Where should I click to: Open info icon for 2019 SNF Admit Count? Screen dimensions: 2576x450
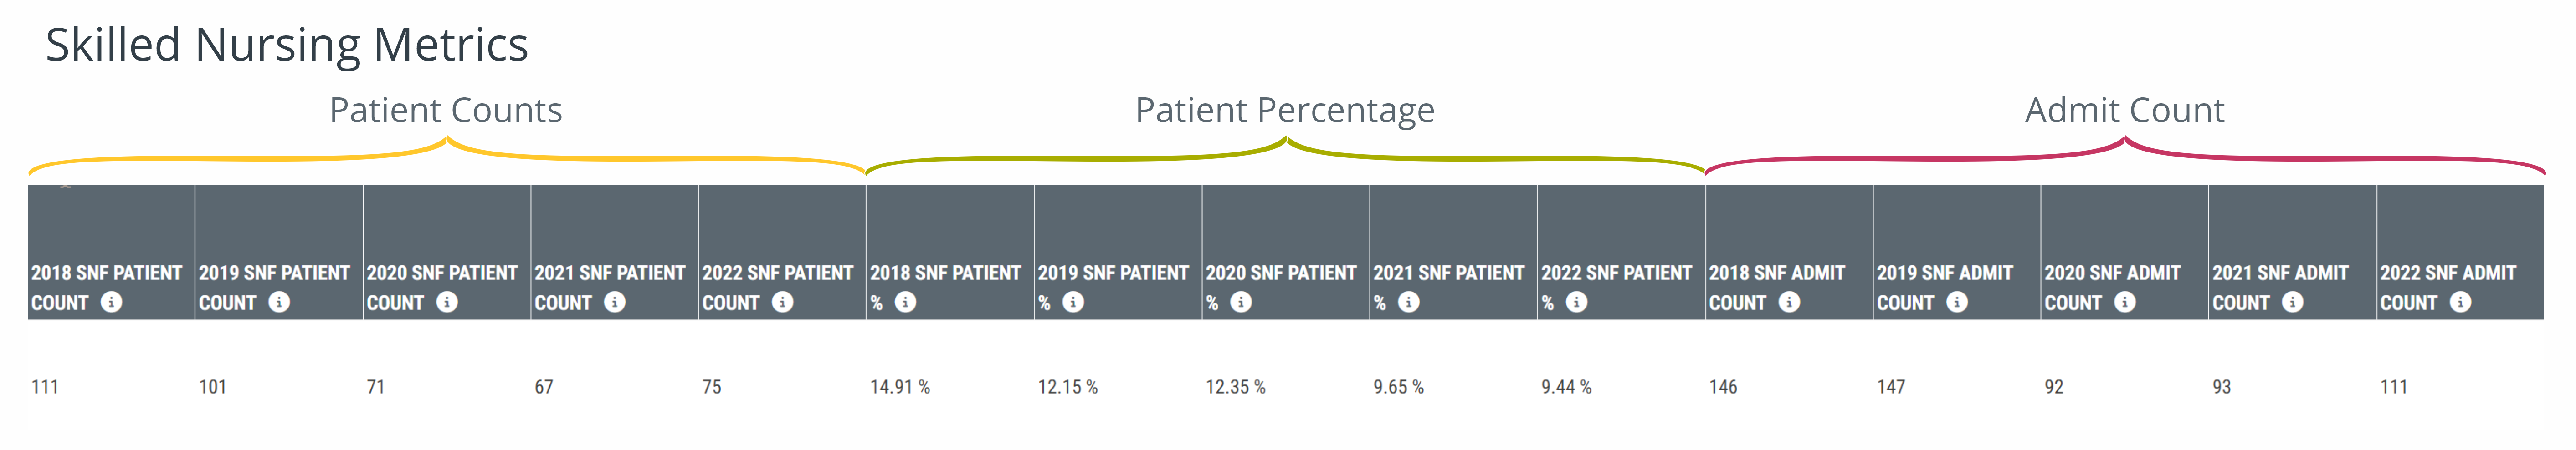1958,301
